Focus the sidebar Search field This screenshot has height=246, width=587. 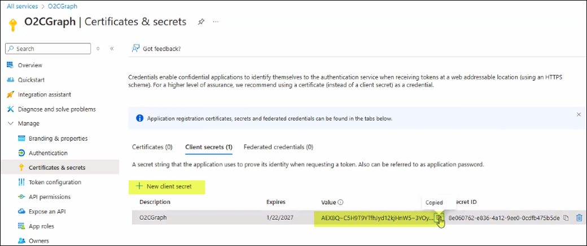pyautogui.click(x=48, y=48)
